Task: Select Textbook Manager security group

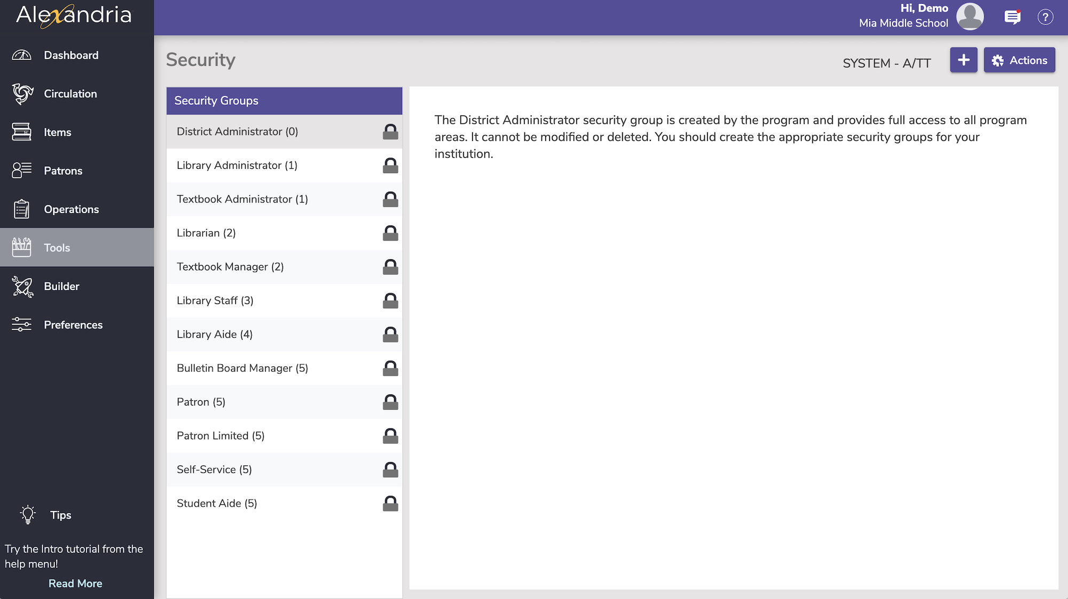Action: coord(230,267)
